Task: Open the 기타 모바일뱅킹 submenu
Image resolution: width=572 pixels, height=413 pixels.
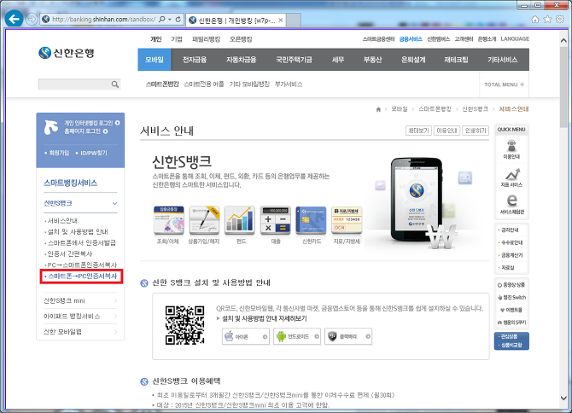Action: 249,84
